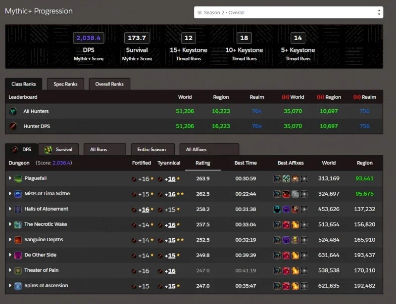Open the All Affixes filter
The width and height of the screenshot is (396, 304).
[209, 150]
